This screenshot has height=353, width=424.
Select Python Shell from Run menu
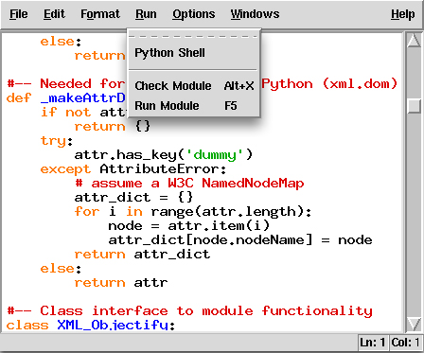[193, 53]
